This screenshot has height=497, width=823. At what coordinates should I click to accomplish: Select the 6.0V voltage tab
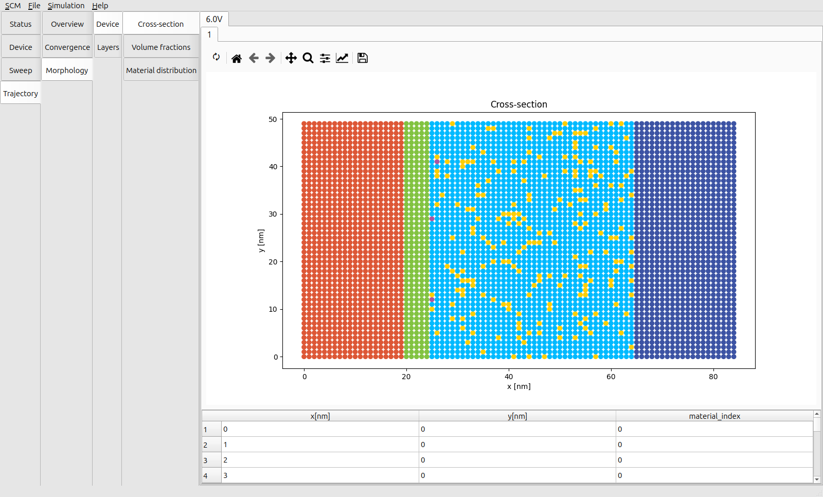coord(214,19)
